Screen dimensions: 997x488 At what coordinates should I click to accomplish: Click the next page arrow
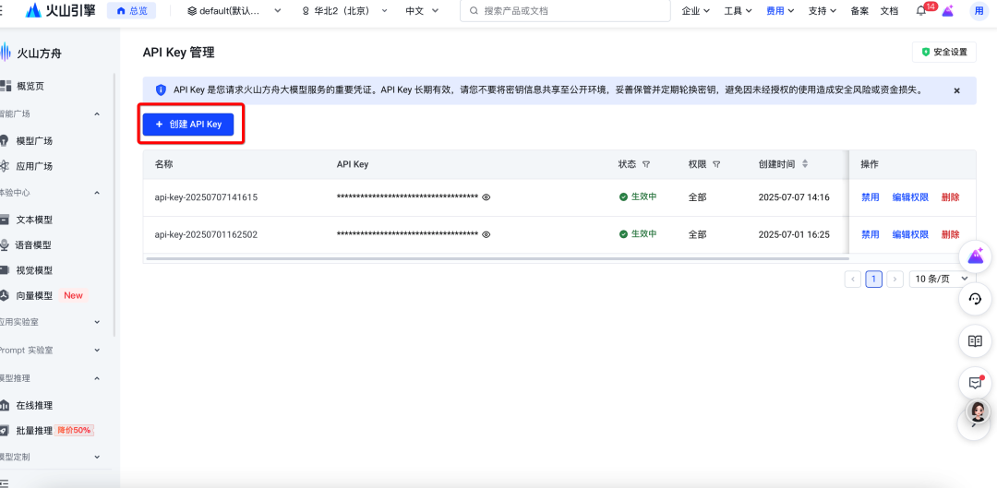click(895, 279)
